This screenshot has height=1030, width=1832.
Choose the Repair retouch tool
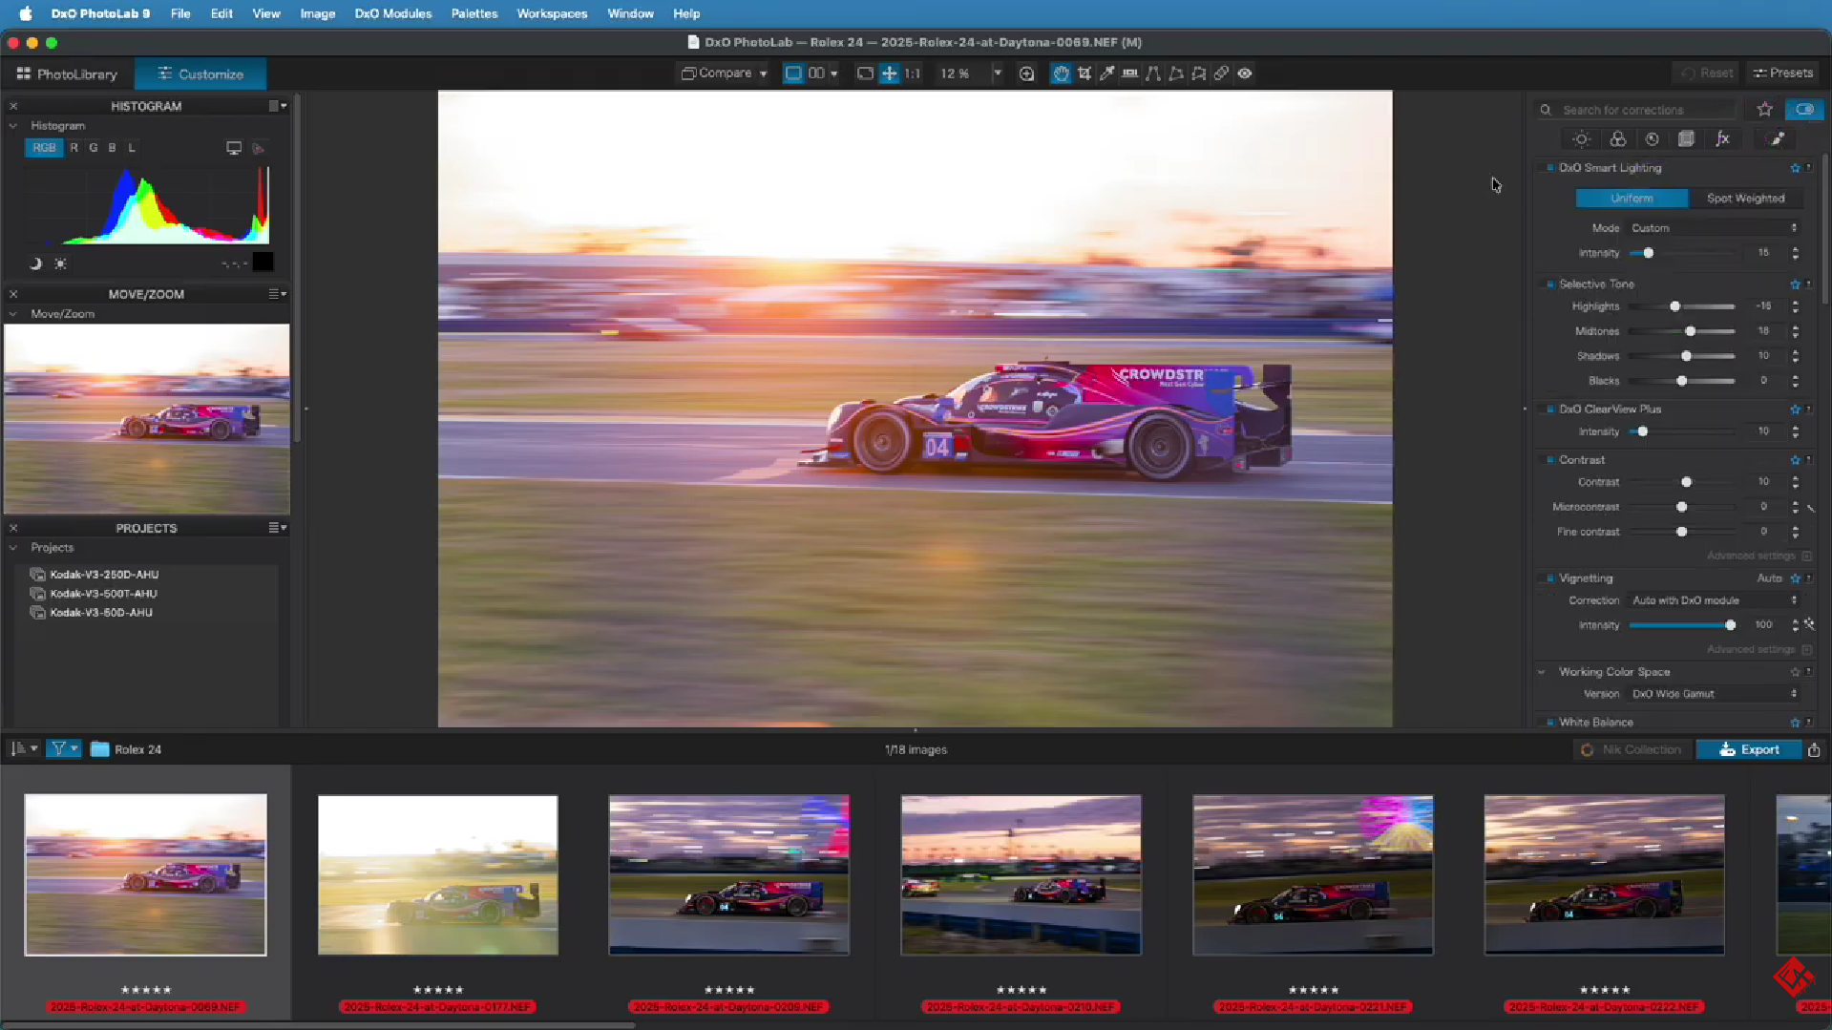1222,74
